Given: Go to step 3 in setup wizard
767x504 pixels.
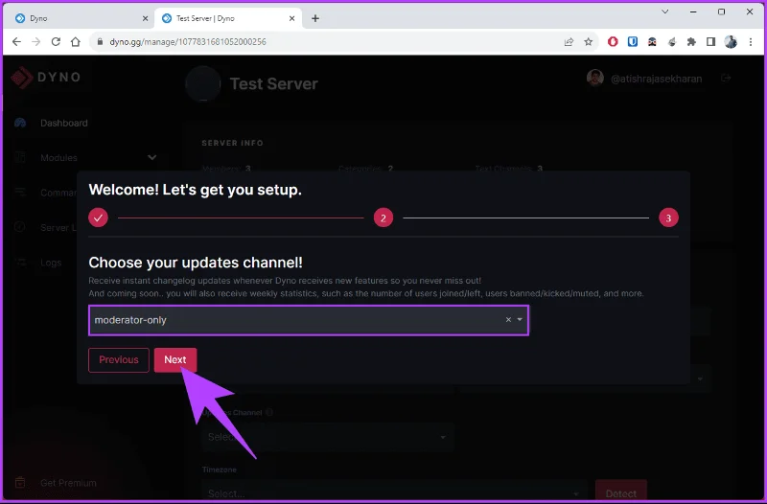Looking at the screenshot, I should click(x=668, y=218).
